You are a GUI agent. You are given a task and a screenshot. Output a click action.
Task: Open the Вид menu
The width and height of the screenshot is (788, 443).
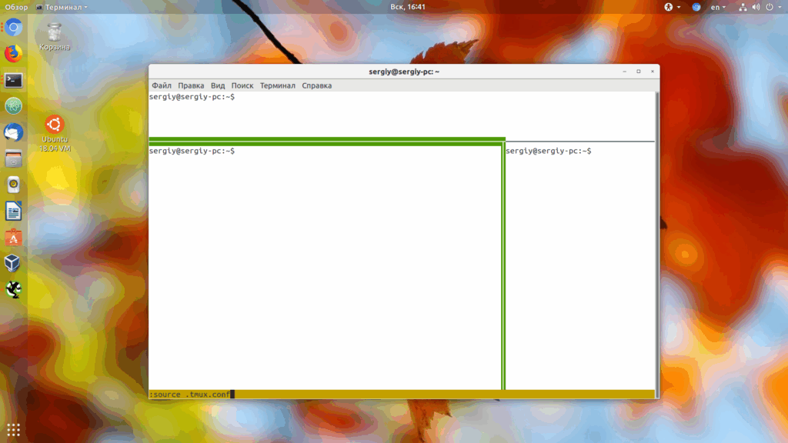point(218,85)
